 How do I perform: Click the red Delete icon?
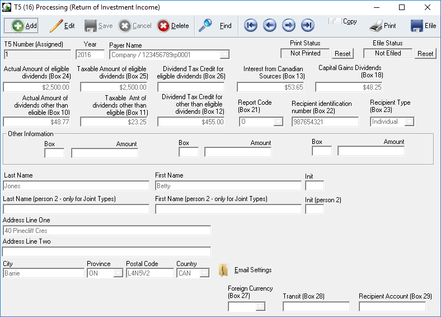[163, 26]
